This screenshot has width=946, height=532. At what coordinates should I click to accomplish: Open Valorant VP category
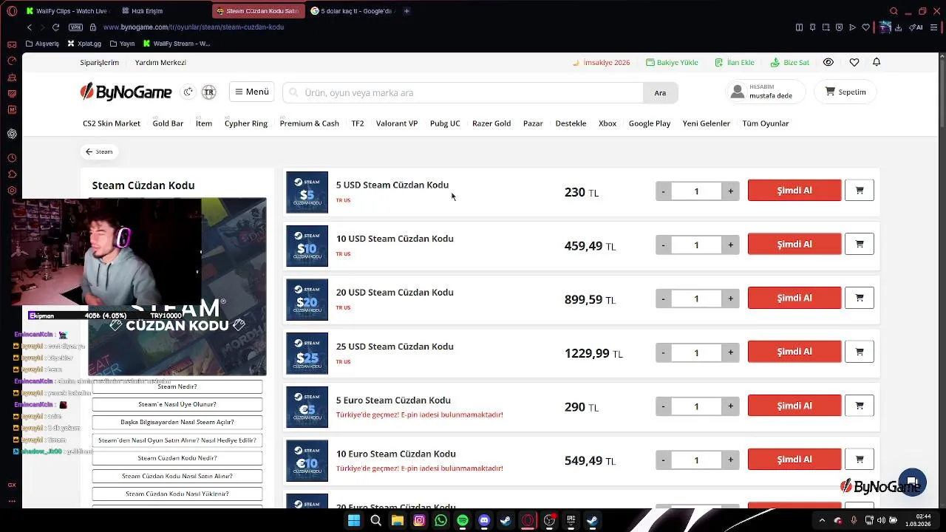tap(397, 123)
